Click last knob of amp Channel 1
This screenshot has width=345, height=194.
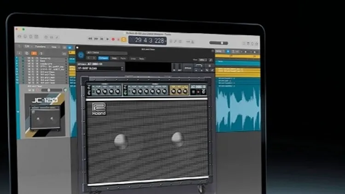coord(117,91)
